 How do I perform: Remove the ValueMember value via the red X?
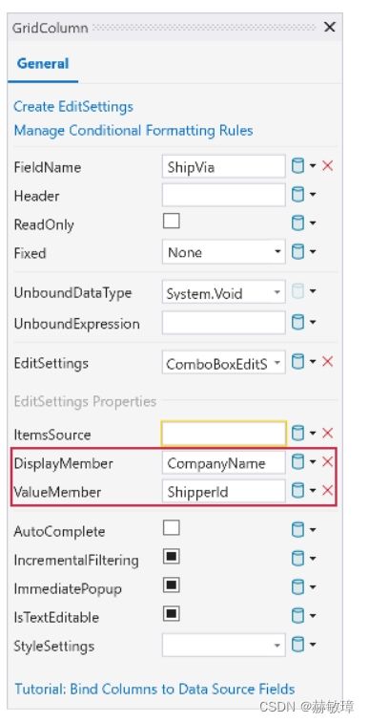point(327,491)
